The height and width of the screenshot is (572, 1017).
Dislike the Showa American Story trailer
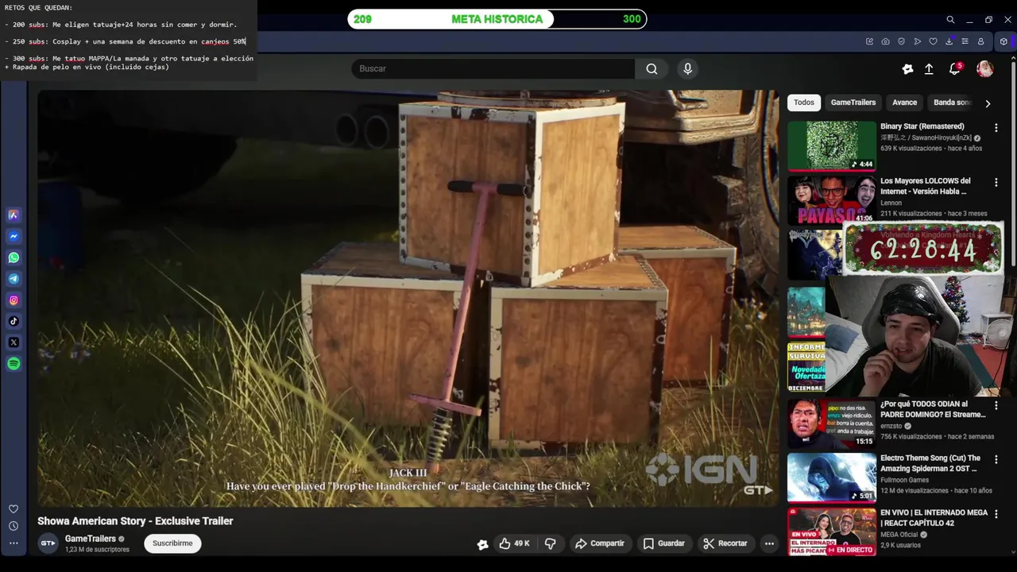(550, 543)
